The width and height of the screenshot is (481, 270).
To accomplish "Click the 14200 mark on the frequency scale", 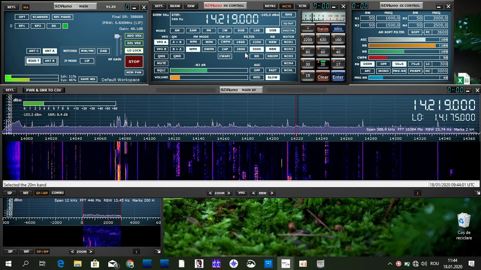I will [272, 139].
